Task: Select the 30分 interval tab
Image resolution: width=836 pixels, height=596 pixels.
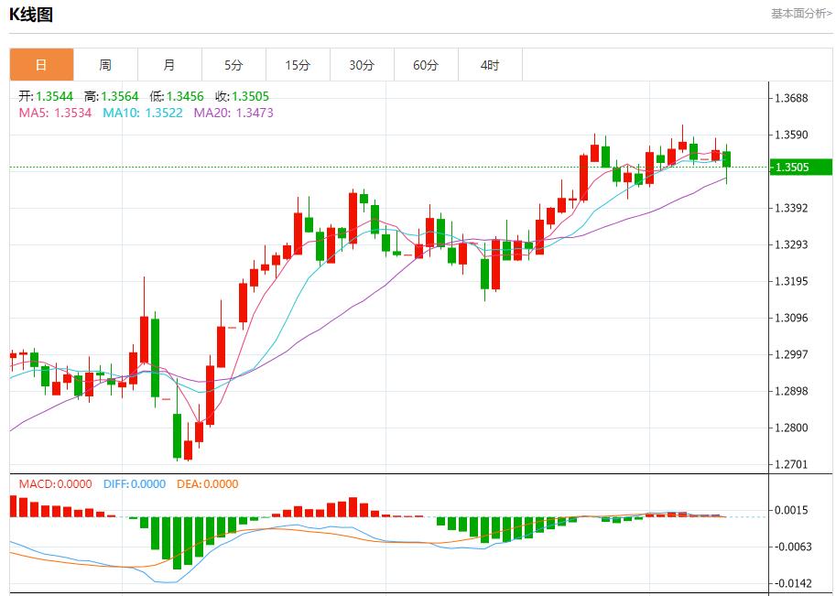Action: tap(362, 65)
